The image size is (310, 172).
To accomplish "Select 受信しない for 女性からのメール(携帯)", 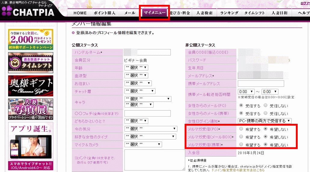I will pyautogui.click(x=265, y=114).
